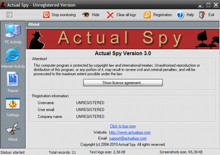Select the About quill and book icon
Screen dimensions: 220x155
click(13, 129)
